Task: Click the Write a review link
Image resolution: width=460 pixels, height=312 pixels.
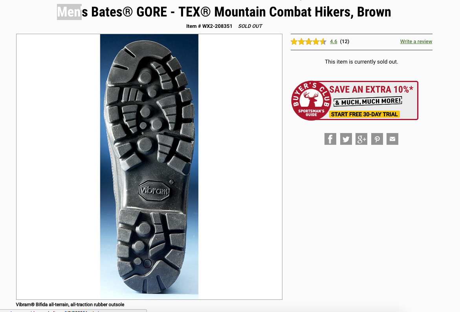Action: [416, 42]
